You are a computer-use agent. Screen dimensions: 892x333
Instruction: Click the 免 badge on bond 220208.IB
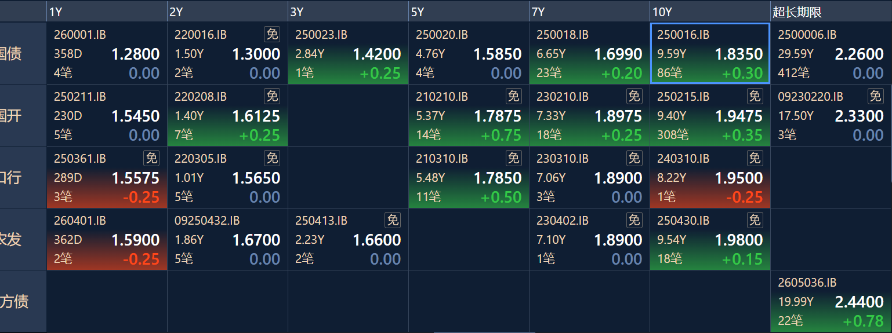click(272, 96)
